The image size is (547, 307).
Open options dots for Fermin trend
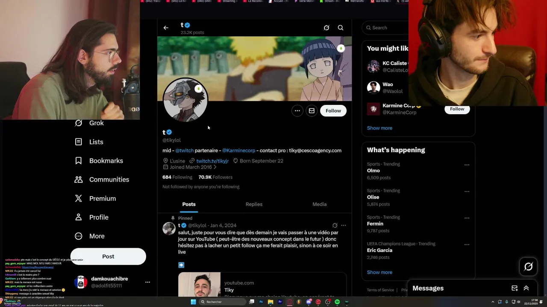point(467,218)
